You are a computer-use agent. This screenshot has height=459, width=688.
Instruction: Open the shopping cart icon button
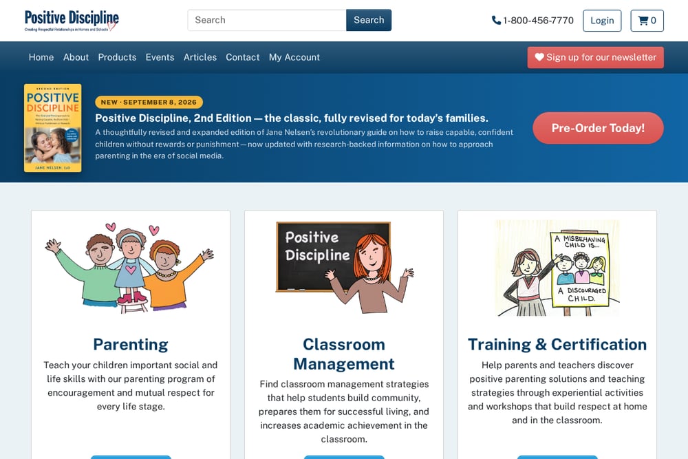(x=647, y=21)
